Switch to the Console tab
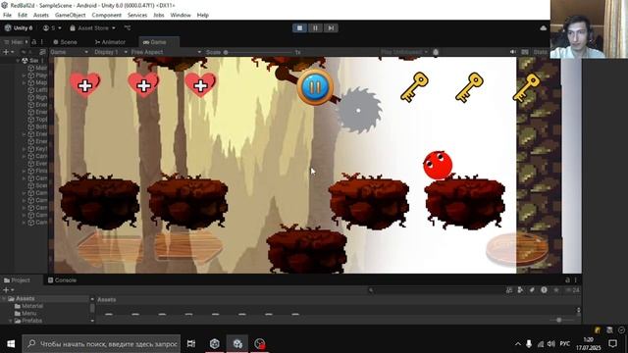The width and height of the screenshot is (628, 353). [62, 280]
